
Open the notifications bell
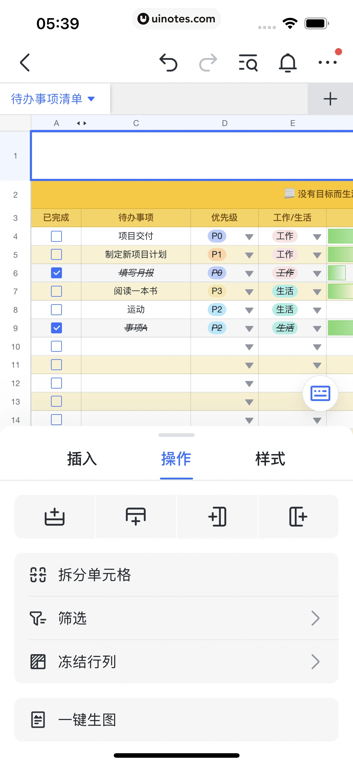[288, 63]
